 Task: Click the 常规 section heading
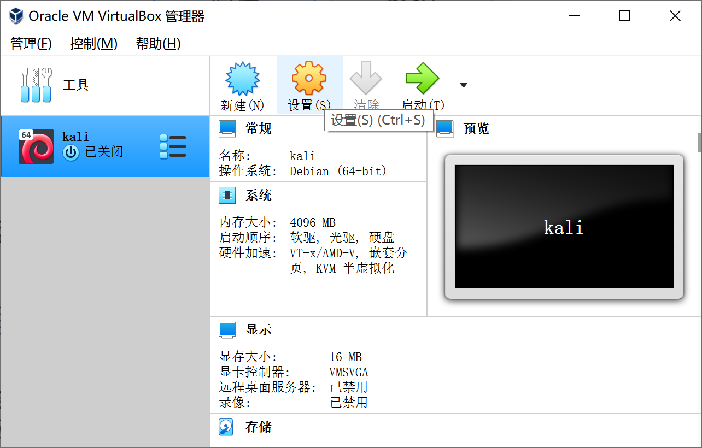tap(259, 129)
